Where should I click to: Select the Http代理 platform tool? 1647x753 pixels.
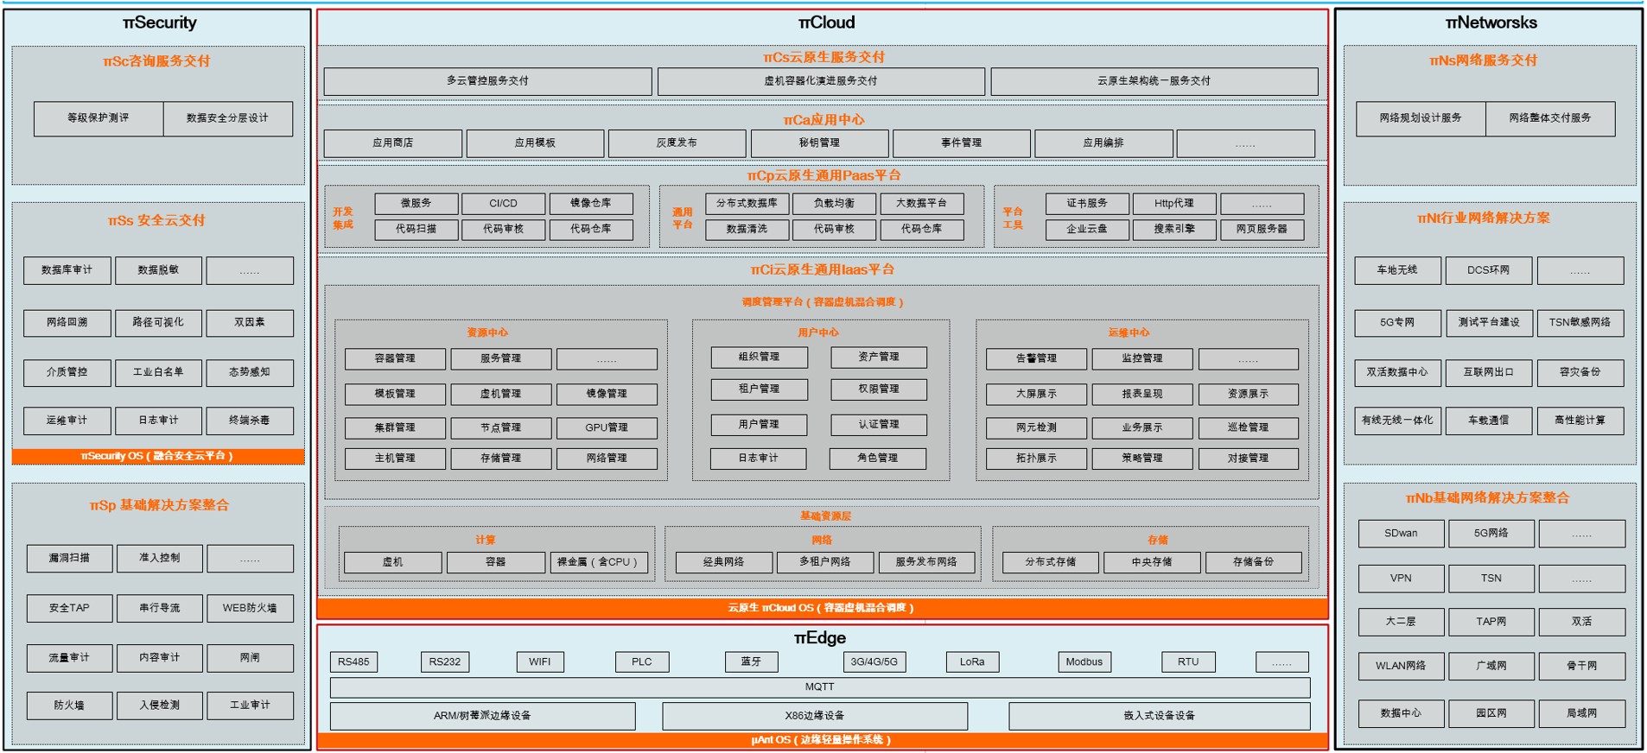pyautogui.click(x=1173, y=204)
